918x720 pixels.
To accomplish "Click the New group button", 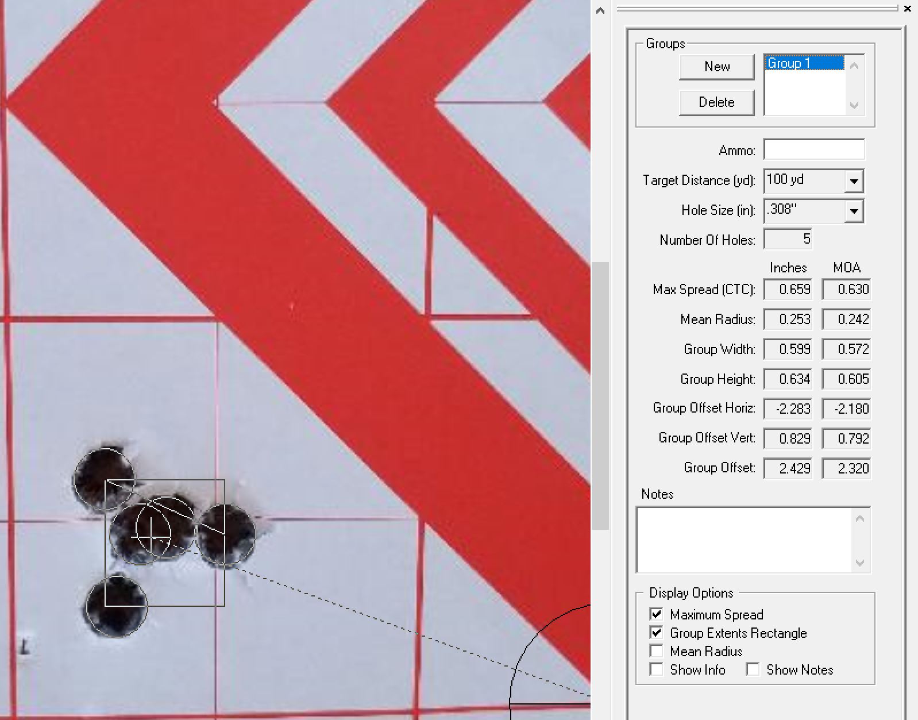I will 716,67.
